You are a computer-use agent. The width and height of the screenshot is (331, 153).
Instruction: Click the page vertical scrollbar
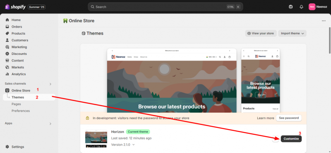point(329,40)
